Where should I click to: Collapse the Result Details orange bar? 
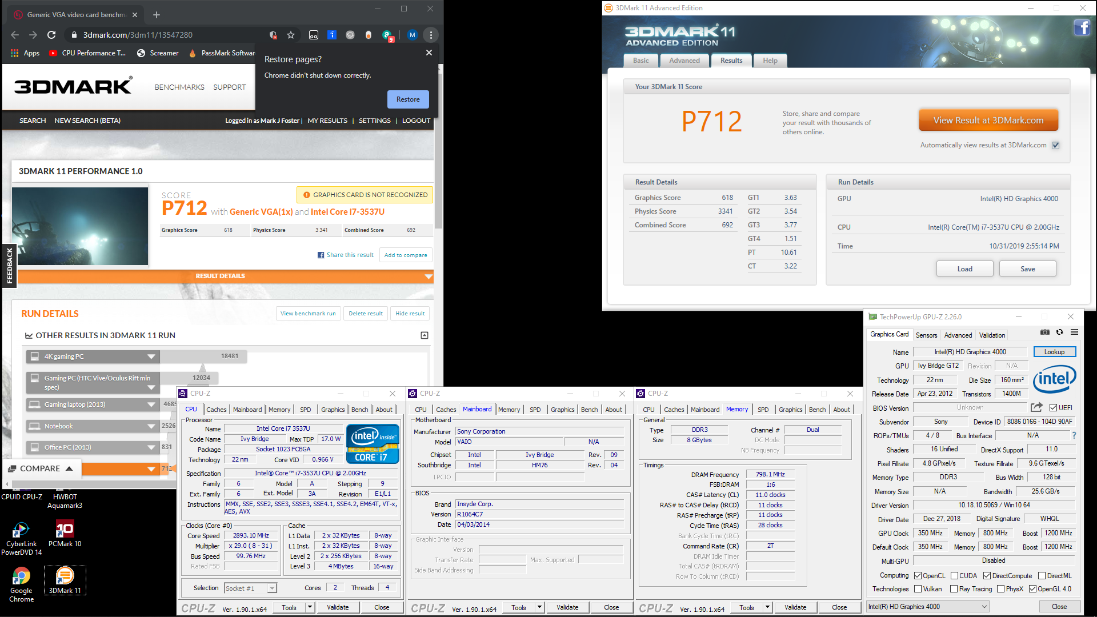(226, 276)
